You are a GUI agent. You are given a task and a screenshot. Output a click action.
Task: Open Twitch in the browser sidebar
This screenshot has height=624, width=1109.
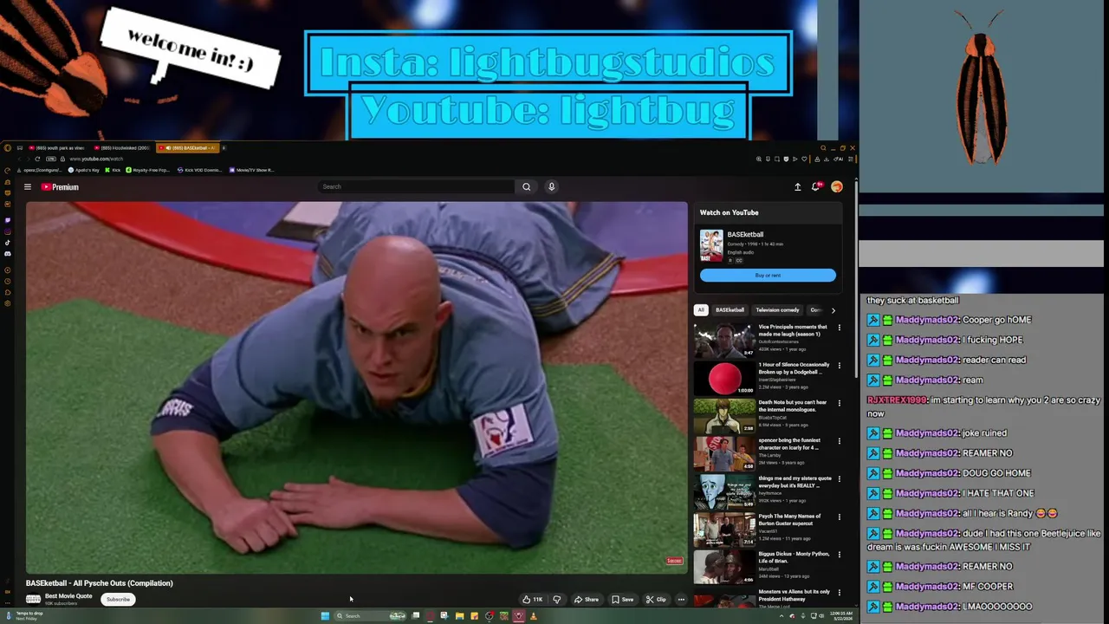click(x=8, y=220)
